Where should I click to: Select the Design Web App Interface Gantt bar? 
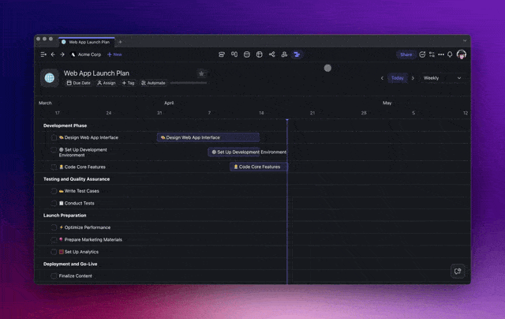click(x=208, y=137)
